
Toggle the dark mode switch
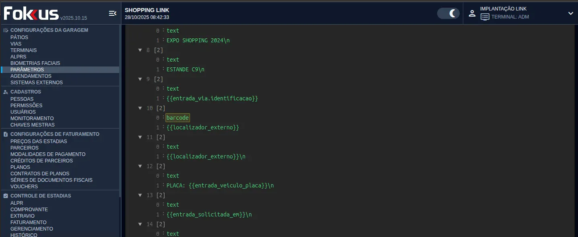[x=448, y=13]
